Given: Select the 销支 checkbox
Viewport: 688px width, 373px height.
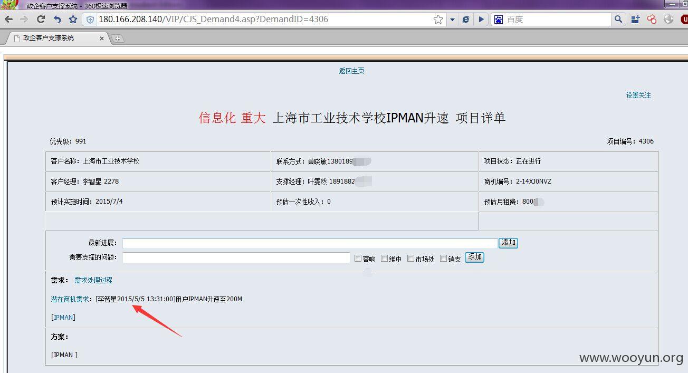Looking at the screenshot, I should click(x=443, y=259).
